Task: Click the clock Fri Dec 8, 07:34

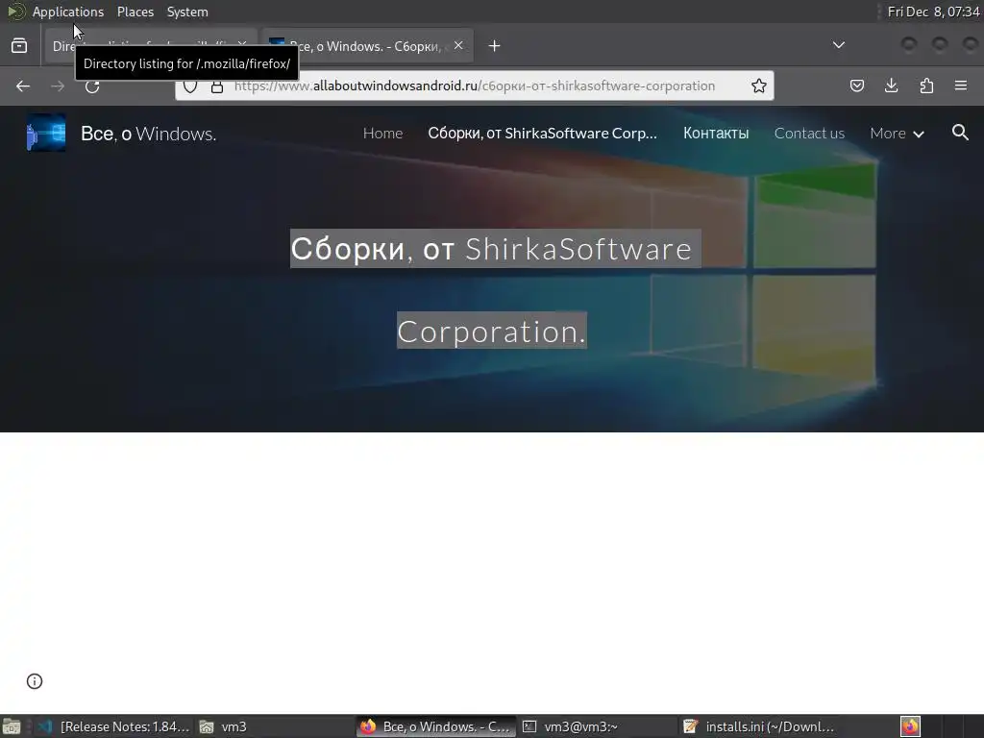Action: tap(933, 12)
